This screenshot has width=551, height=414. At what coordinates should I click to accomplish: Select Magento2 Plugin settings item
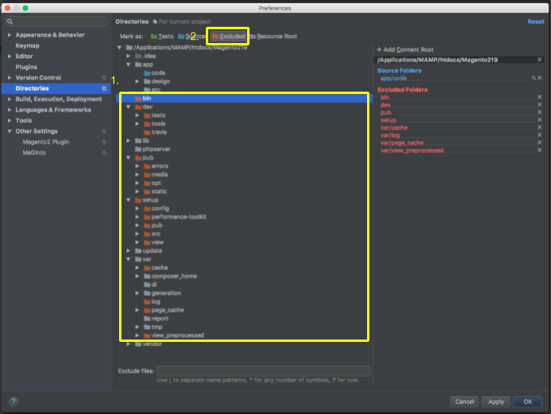(45, 142)
